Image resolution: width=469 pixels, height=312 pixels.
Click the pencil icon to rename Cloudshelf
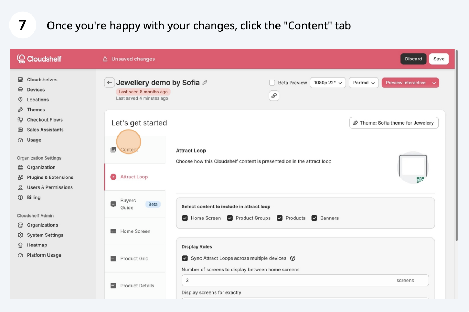(205, 83)
